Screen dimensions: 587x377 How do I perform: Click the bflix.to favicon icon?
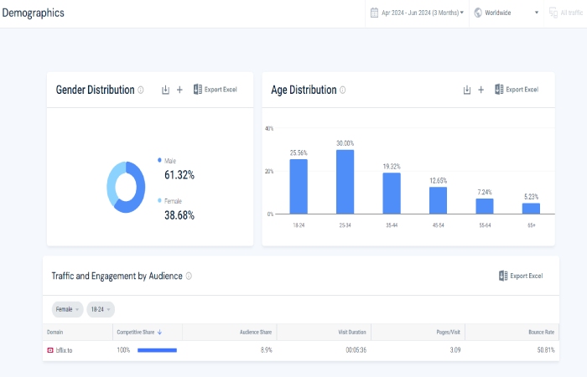[x=50, y=350]
